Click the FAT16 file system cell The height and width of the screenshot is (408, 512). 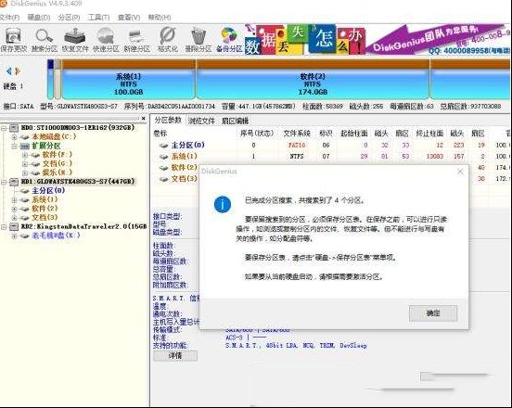pyautogui.click(x=297, y=146)
